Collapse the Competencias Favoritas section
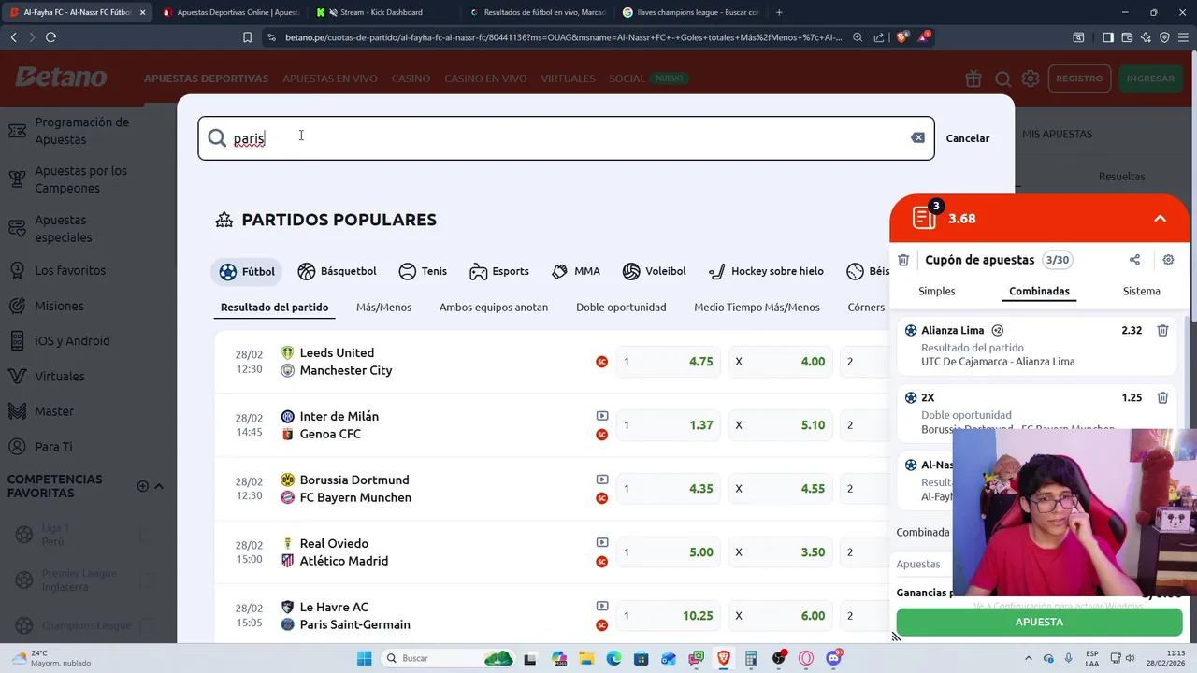 [x=159, y=486]
